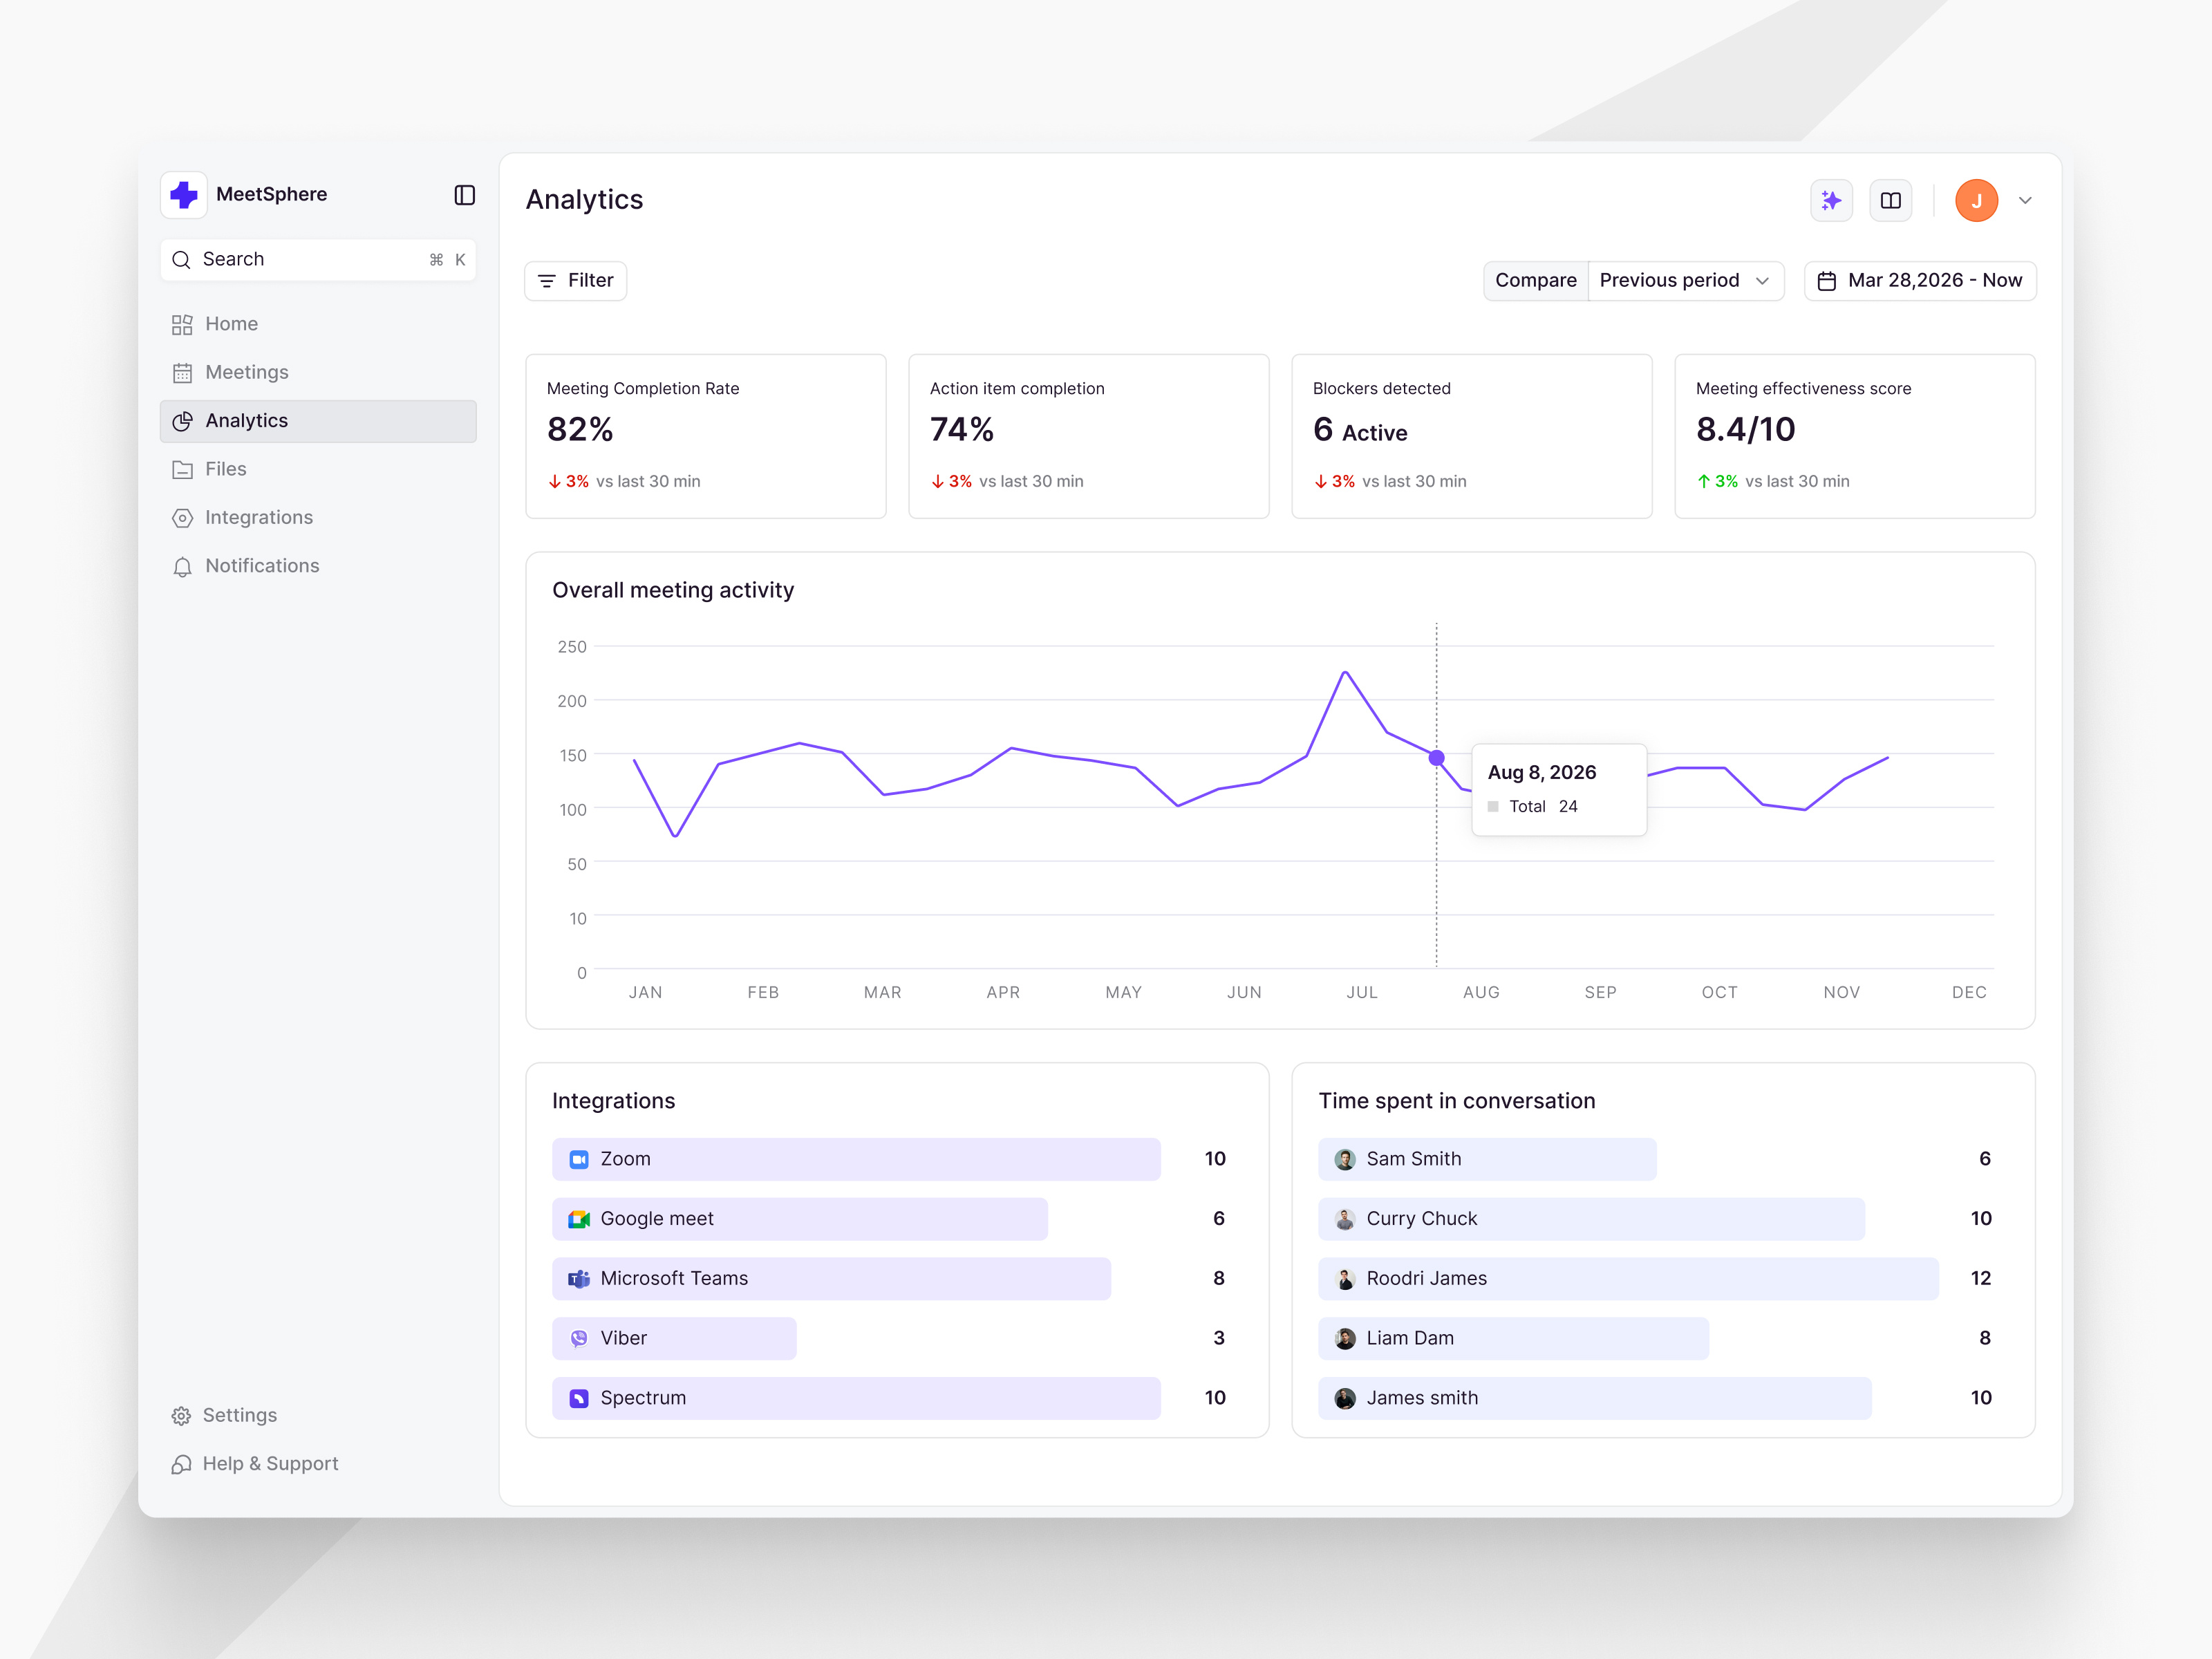Open Integrations in the sidebar

(318, 518)
